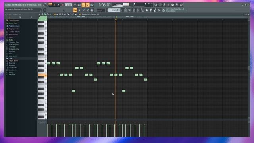Open the Playlist window from toolbar
Screen dimensions: 254x143
[x=125, y=10]
